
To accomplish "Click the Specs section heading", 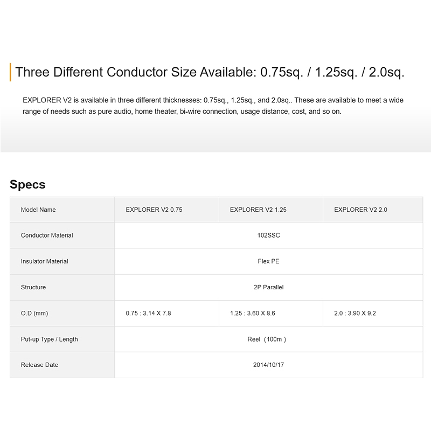I will [27, 185].
